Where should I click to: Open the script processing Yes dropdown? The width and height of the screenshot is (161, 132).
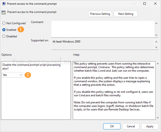click(x=12, y=75)
